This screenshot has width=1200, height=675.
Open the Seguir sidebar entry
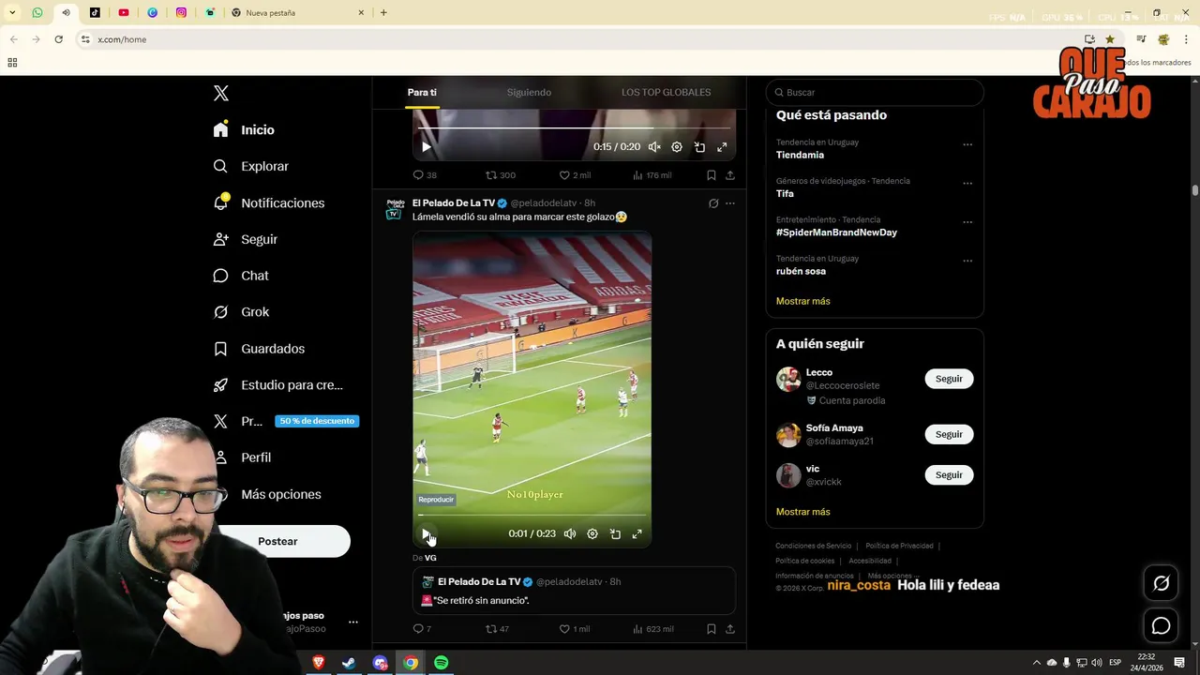click(246, 239)
